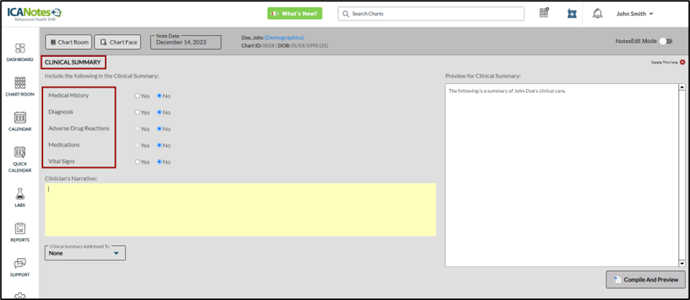Open the John Smith user menu
Image resolution: width=690 pixels, height=300 pixels.
[x=634, y=14]
